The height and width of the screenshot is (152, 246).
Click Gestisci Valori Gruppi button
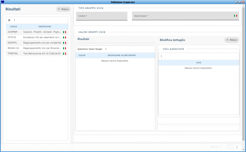tap(90, 49)
